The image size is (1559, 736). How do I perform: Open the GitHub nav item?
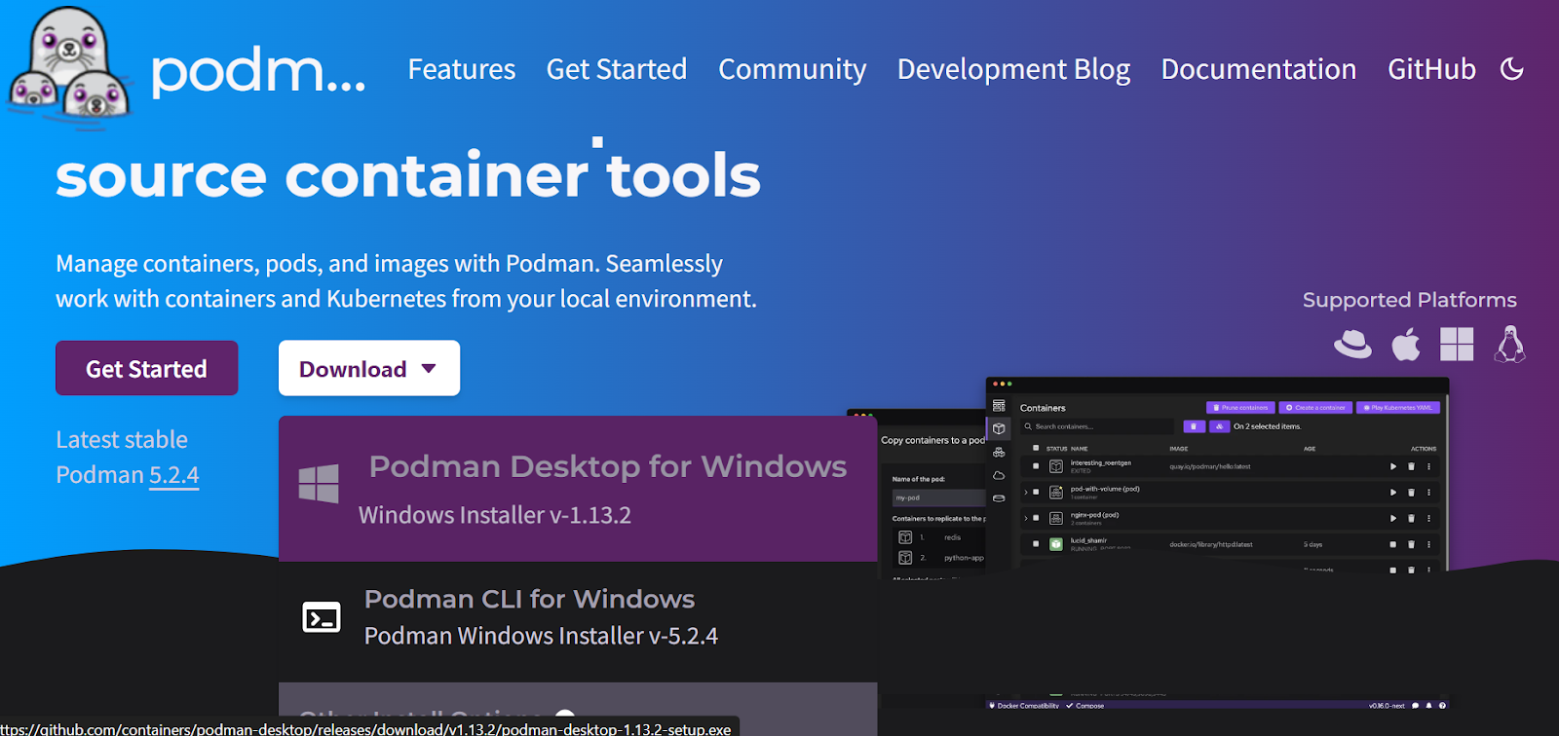(1431, 69)
